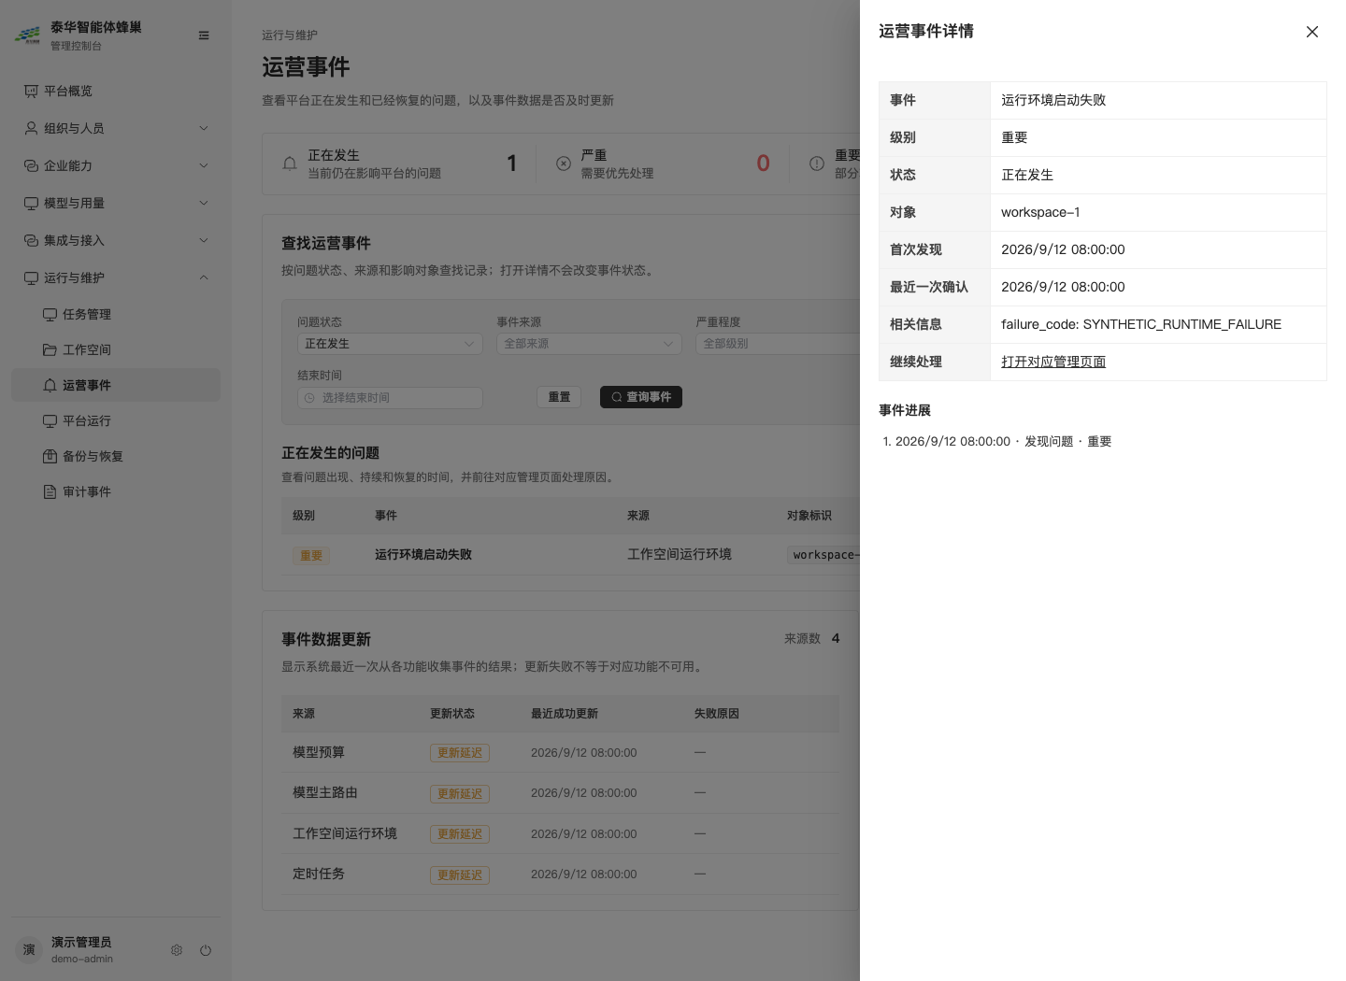
Task: Click the 平台运行 monitor icon
Action: point(50,420)
